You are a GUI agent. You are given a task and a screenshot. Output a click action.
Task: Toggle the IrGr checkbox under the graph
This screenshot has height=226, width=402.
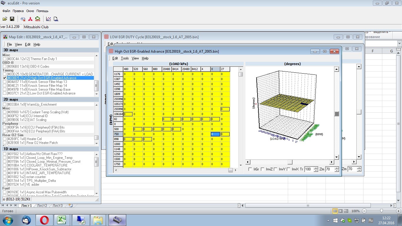[250, 169]
